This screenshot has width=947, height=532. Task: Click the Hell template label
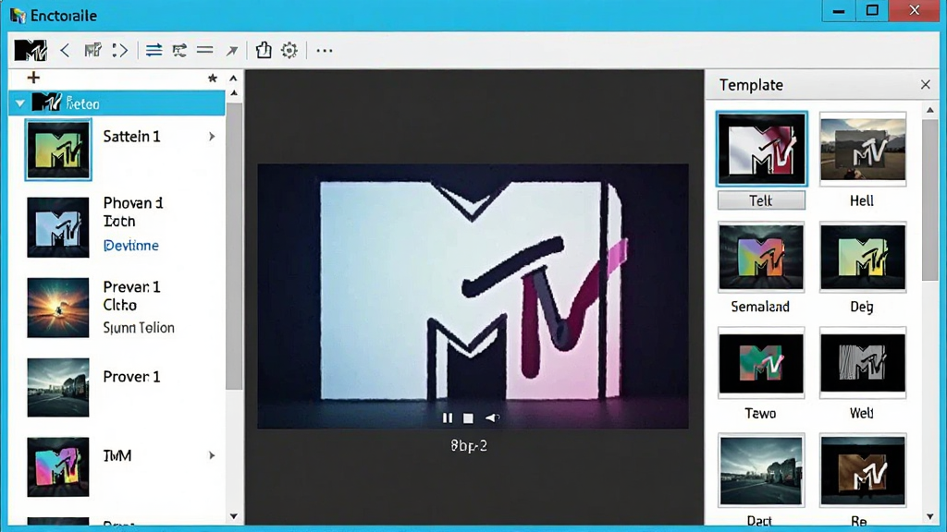point(861,200)
